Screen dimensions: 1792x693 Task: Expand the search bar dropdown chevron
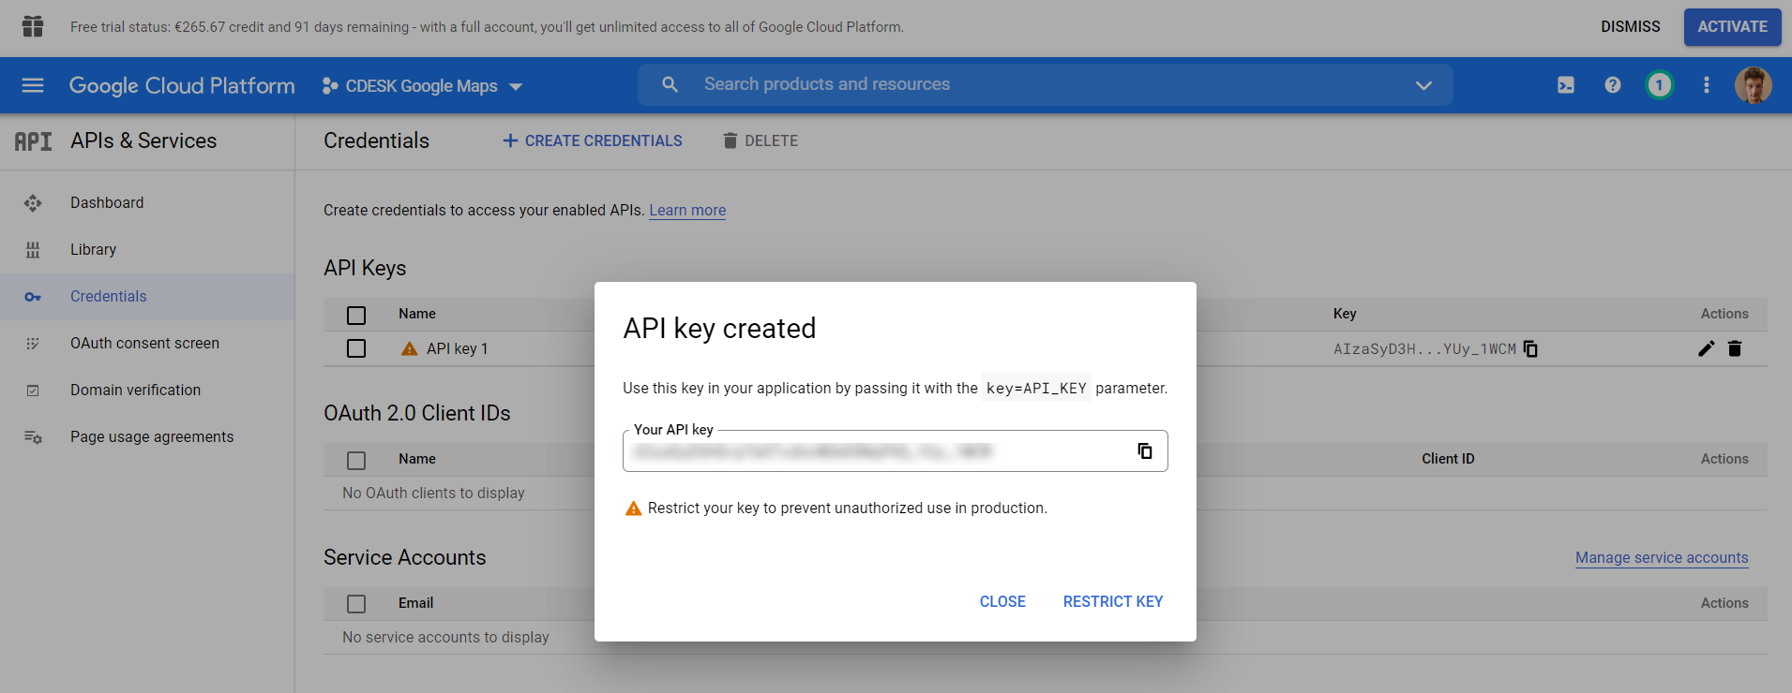pyautogui.click(x=1423, y=85)
